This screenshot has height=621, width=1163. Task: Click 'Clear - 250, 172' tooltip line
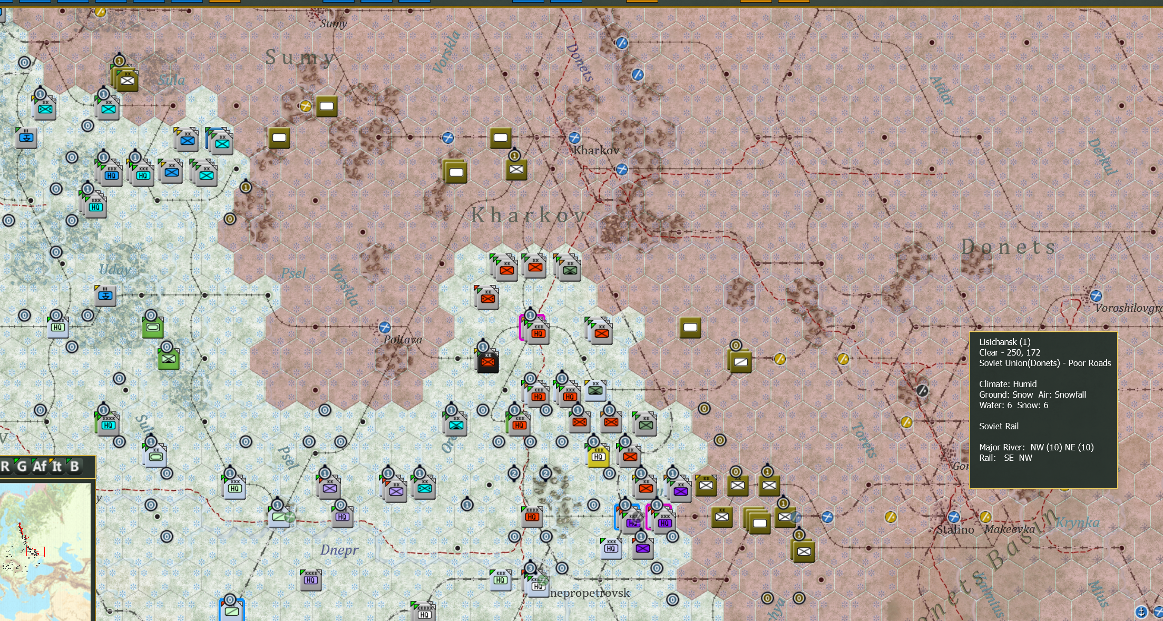[1010, 352]
